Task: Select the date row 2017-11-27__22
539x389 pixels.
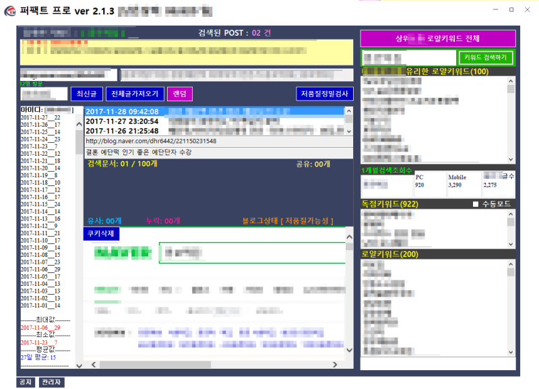Action: tap(40, 117)
